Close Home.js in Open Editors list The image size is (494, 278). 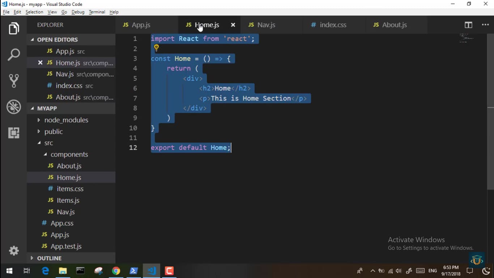coord(40,63)
